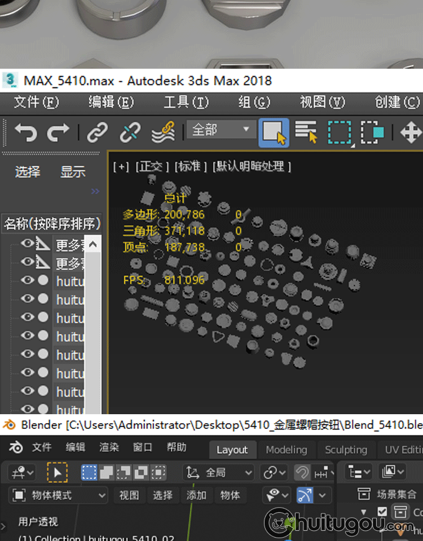The height and width of the screenshot is (541, 423).
Task: Click the Undo arrow in 3ds Max toolbar
Action: [26, 132]
